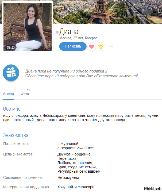The image size is (162, 192).
Task: Click the gray online status dot
Action: pyautogui.click(x=57, y=32)
